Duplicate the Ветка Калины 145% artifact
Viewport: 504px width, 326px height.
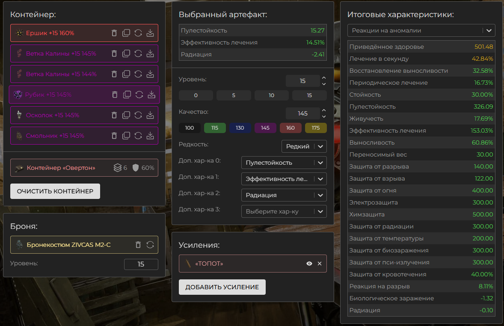click(x=126, y=53)
